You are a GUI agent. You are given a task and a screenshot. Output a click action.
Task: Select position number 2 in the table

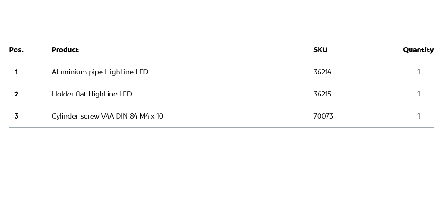point(16,94)
